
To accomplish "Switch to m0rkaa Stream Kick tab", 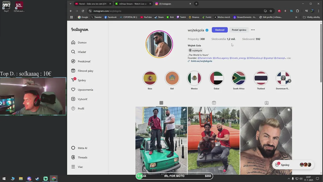I will pos(133,4).
